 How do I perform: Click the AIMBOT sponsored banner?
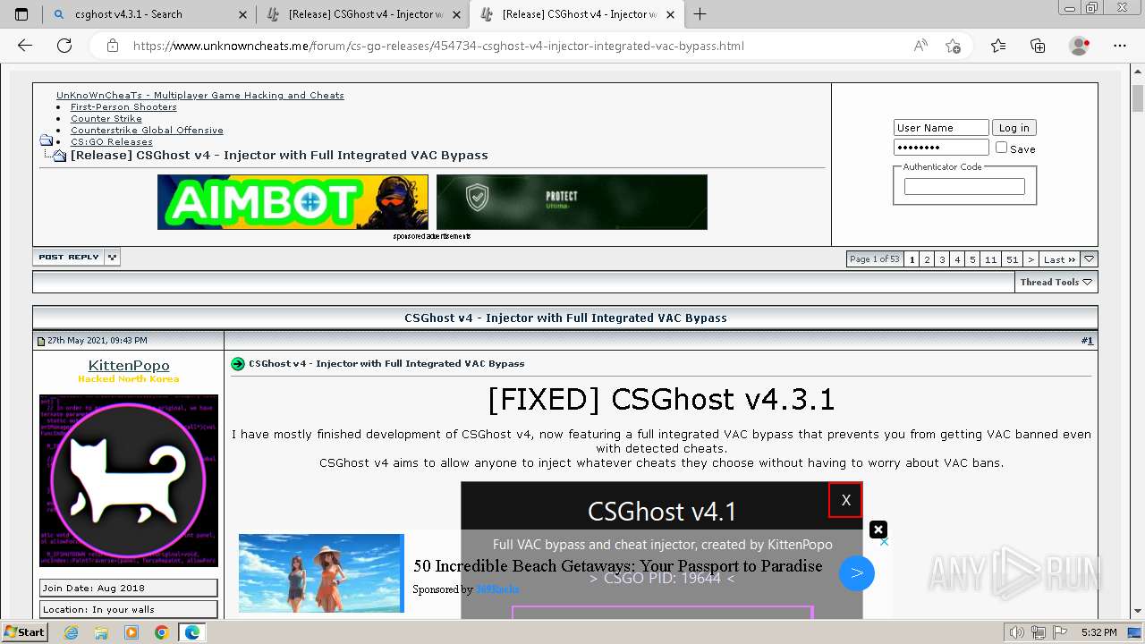[x=293, y=202]
